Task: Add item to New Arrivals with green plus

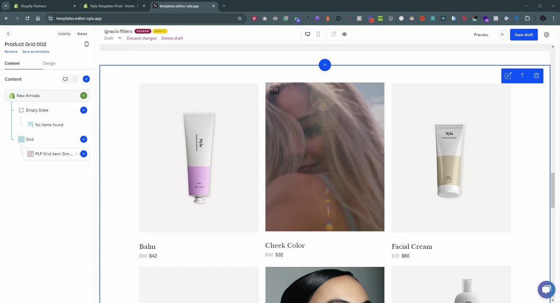Action: (x=83, y=96)
